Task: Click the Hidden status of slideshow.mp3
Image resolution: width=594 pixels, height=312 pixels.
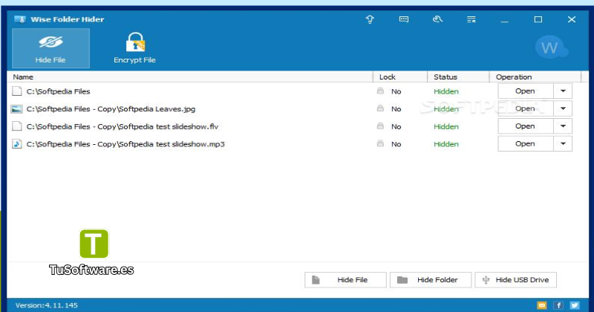Action: coord(446,144)
